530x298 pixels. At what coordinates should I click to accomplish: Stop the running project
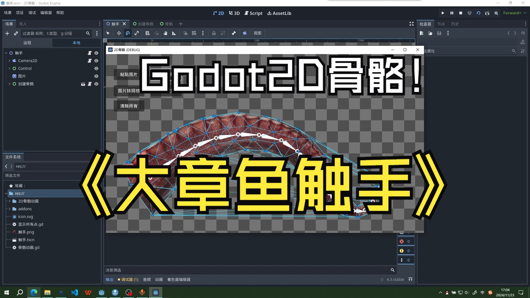pos(460,13)
